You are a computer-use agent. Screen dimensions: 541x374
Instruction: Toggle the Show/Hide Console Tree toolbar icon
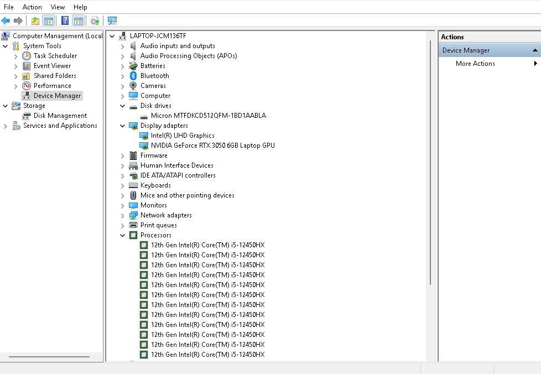click(x=49, y=20)
